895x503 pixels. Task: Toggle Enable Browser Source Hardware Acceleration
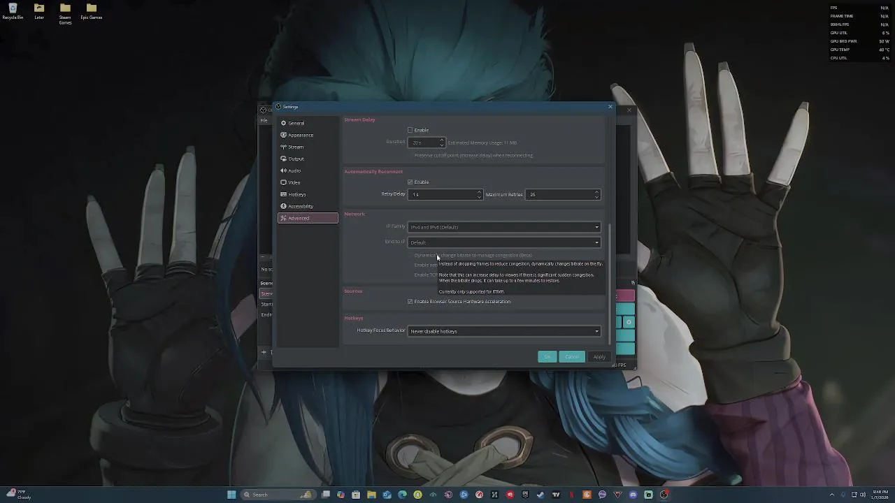(x=410, y=301)
